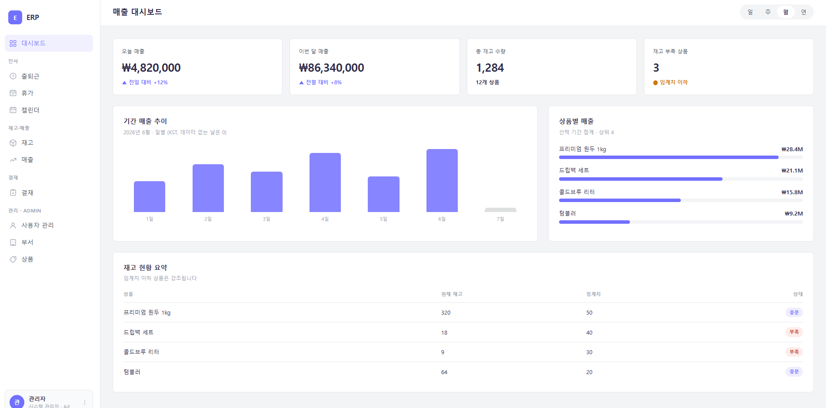This screenshot has width=826, height=408.
Task: Click the 부서 building icon
Action: (13, 242)
